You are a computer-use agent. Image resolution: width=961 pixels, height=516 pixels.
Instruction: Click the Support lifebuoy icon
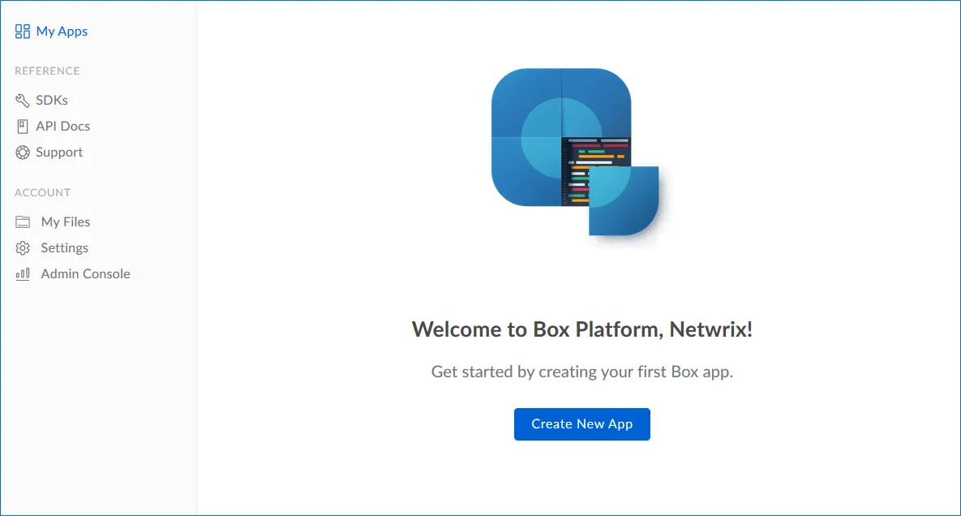tap(23, 153)
